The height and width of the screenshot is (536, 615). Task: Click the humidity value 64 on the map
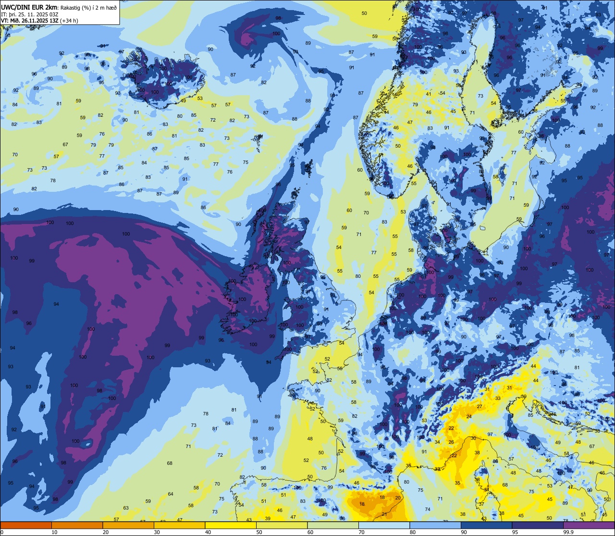click(x=171, y=494)
